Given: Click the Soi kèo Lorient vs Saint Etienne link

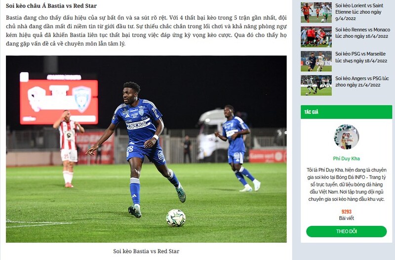Looking at the screenshot, I should [359, 12].
